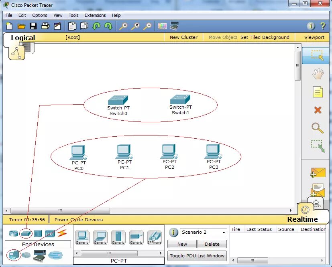
Task: Pick the Generic server device
Action: 118,238
